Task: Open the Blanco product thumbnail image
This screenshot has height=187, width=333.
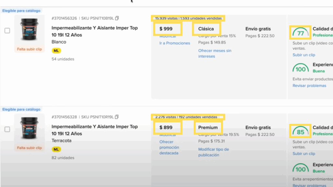Action: click(x=29, y=29)
